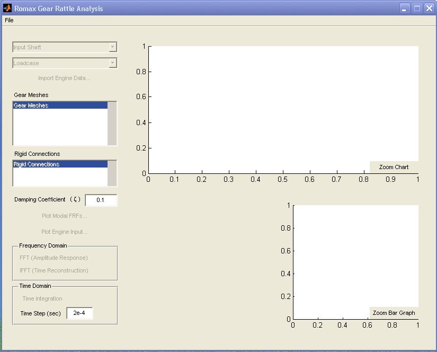Image resolution: width=437 pixels, height=352 pixels.
Task: Click the Rigid Connections heading label
Action: [37, 154]
